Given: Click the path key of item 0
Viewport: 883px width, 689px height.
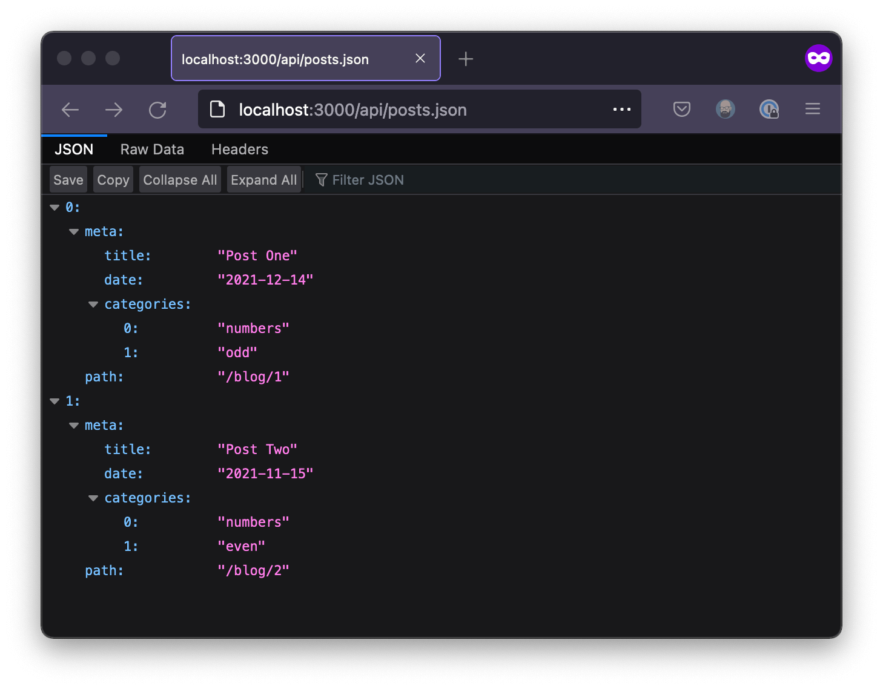Looking at the screenshot, I should pos(104,377).
